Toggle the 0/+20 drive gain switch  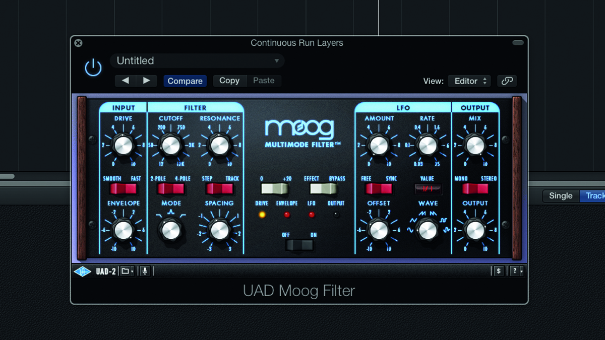tap(274, 189)
